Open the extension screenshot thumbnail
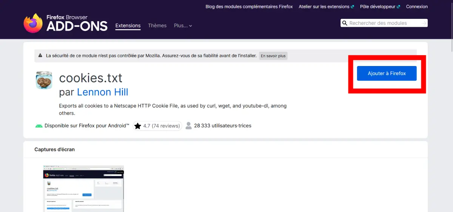The image size is (453, 212). pyautogui.click(x=83, y=188)
